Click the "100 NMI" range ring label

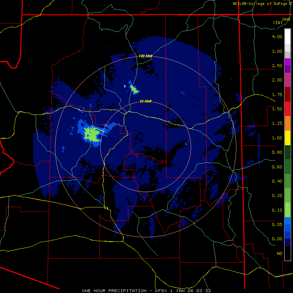146,56
